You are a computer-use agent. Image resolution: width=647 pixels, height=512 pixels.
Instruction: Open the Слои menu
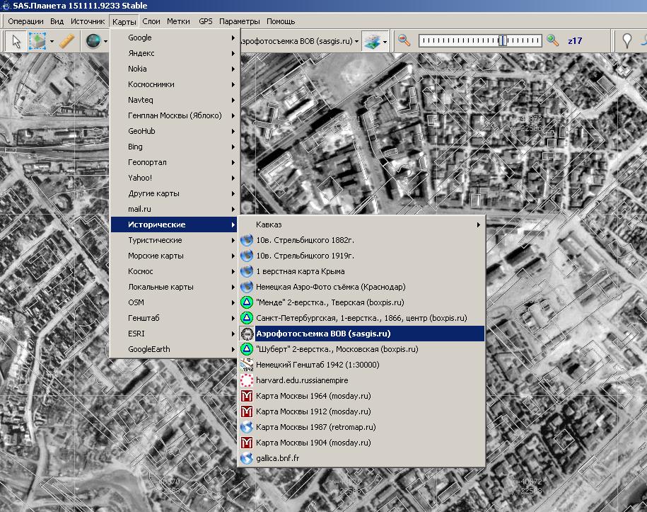pyautogui.click(x=151, y=21)
